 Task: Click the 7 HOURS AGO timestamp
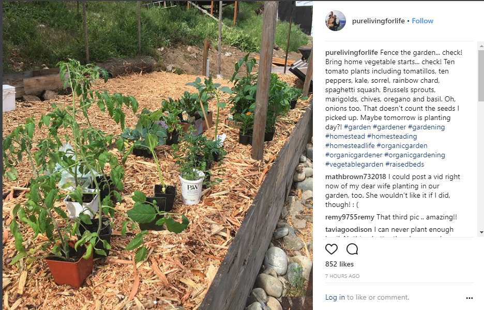(x=342, y=276)
